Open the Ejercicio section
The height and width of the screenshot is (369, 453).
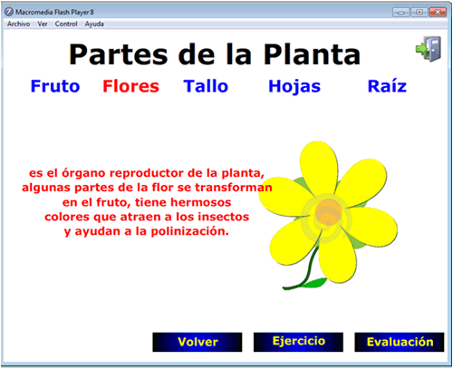(298, 342)
